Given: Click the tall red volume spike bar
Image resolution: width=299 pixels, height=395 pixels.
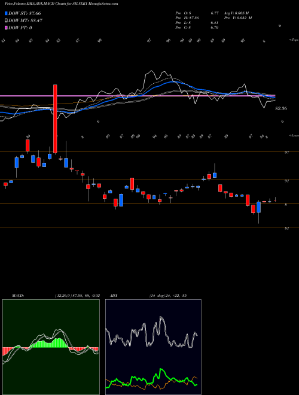Looking at the screenshot, I should pyautogui.click(x=55, y=118).
